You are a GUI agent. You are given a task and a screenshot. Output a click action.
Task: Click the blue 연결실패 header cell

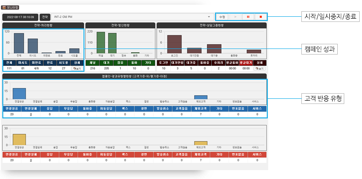pos(31,109)
